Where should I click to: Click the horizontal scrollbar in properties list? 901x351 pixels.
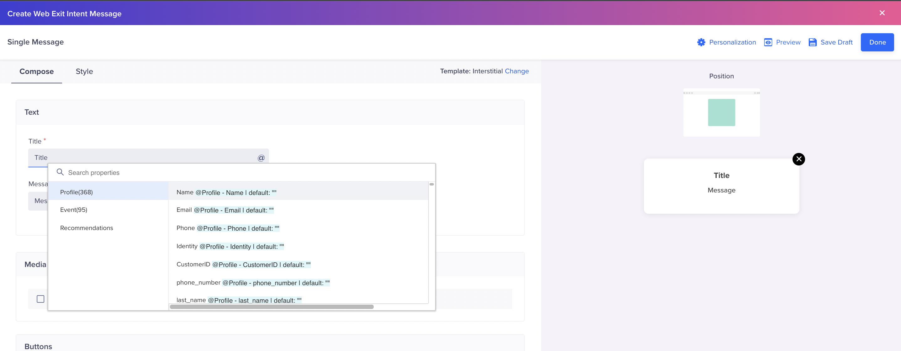coord(271,307)
